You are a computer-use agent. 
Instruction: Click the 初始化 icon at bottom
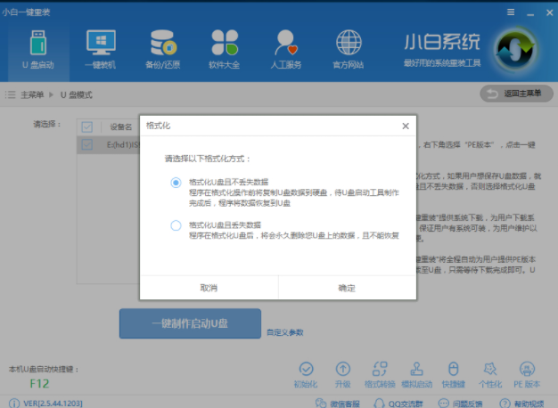click(x=306, y=369)
